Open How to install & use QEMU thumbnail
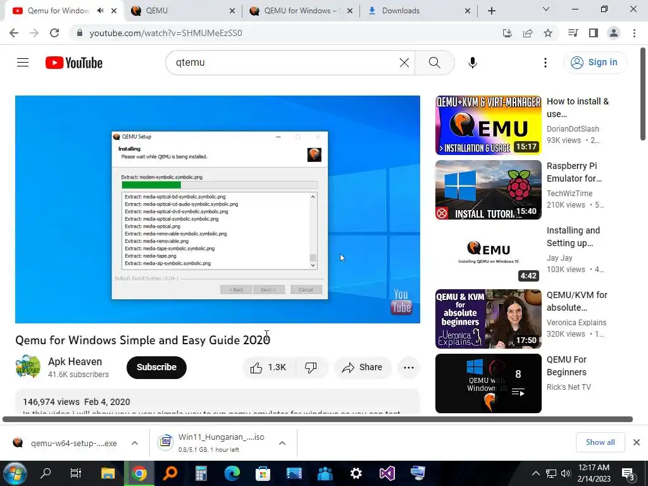The image size is (648, 486). click(x=488, y=125)
